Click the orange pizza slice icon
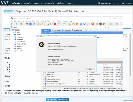The height and width of the screenshot is (102, 133). point(77,24)
